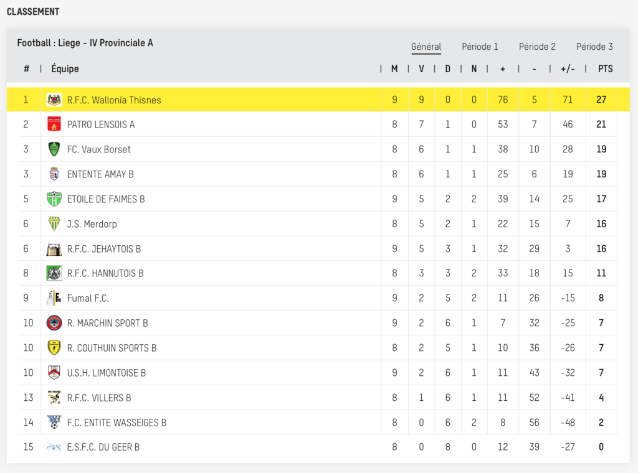Click the F.C. ENTITE WASSEIGES B logo

point(54,423)
